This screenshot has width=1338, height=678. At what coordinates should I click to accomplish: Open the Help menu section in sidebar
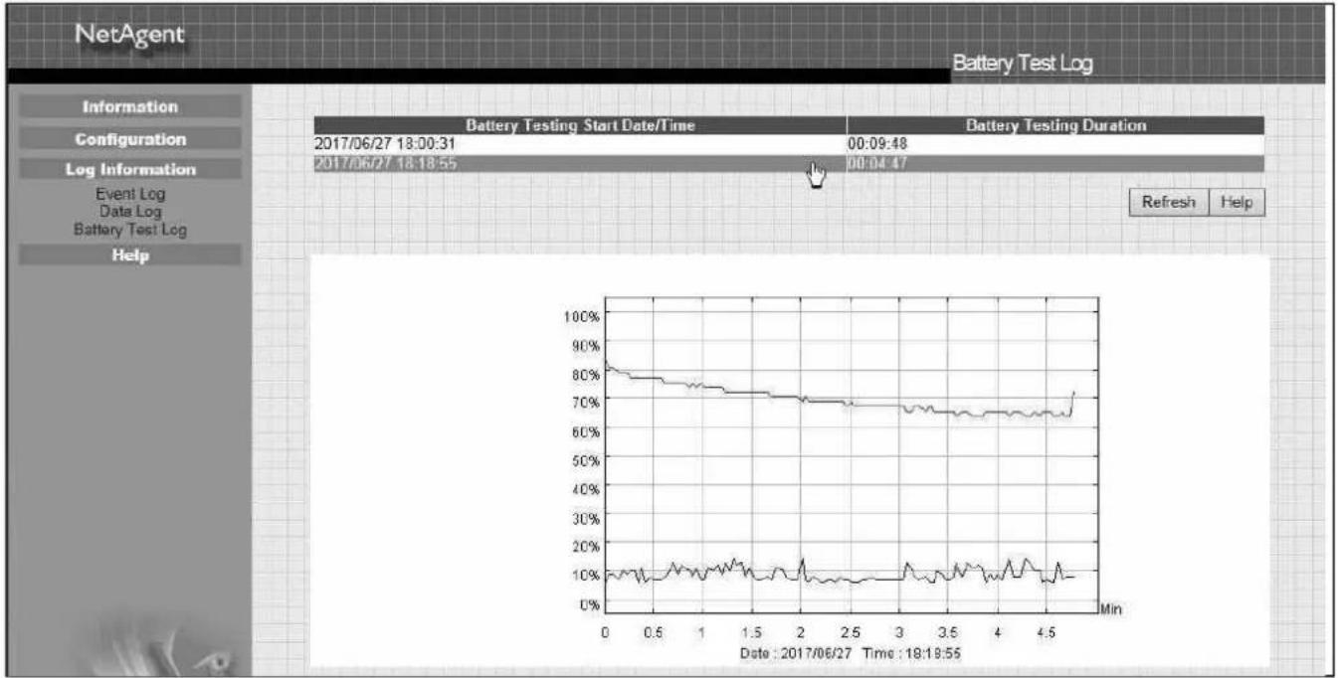point(129,255)
